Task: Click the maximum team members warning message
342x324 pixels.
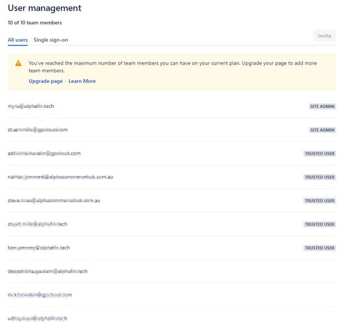Action: [x=173, y=67]
